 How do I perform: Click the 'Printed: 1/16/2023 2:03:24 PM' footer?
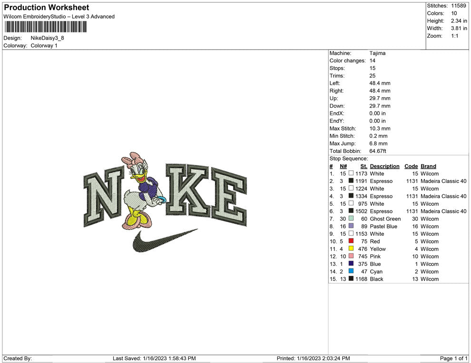[313, 358]
